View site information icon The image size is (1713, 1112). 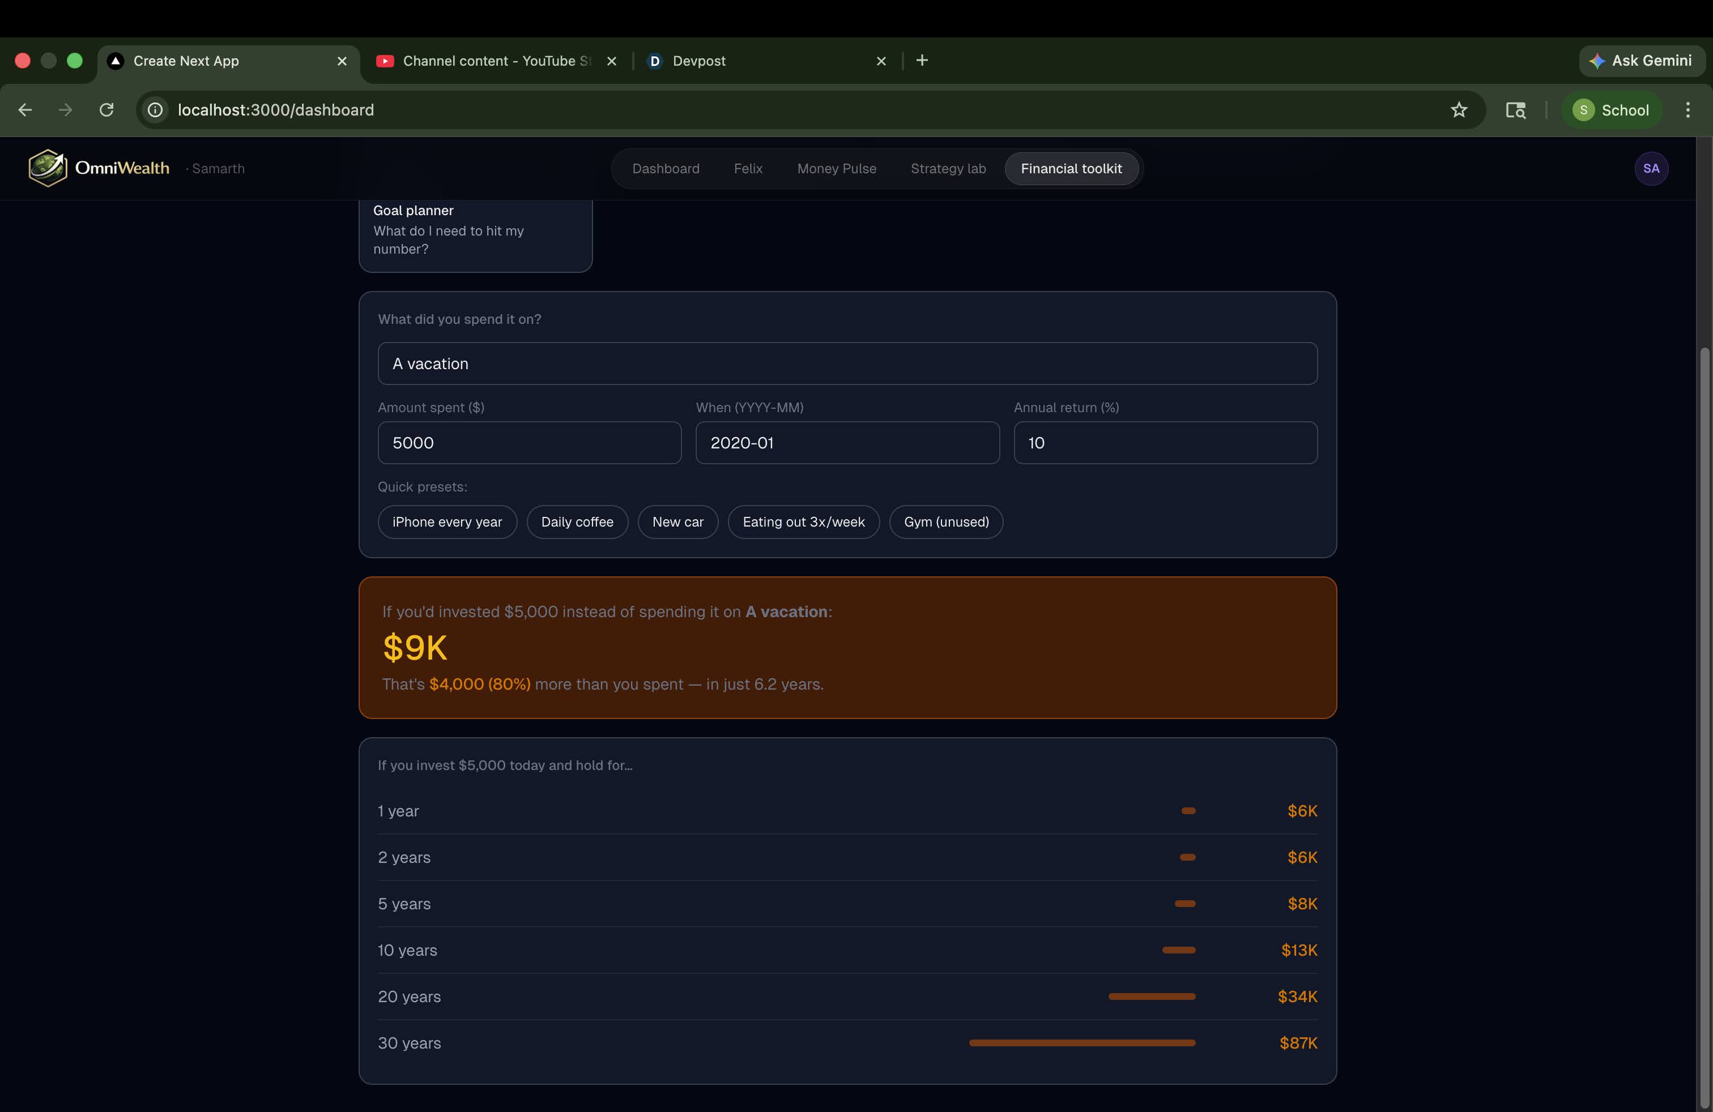[x=155, y=110]
